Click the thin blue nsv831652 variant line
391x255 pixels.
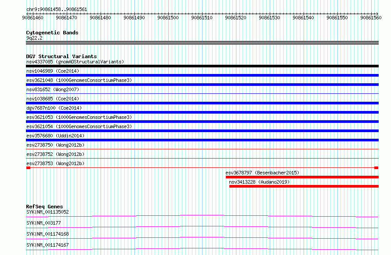tap(202, 93)
